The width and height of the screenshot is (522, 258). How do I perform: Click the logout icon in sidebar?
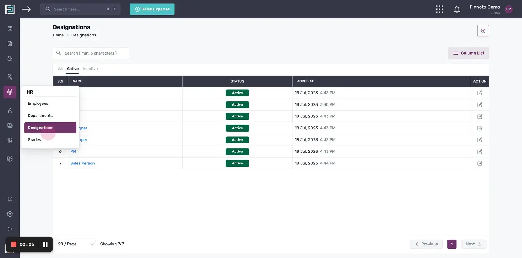click(10, 229)
